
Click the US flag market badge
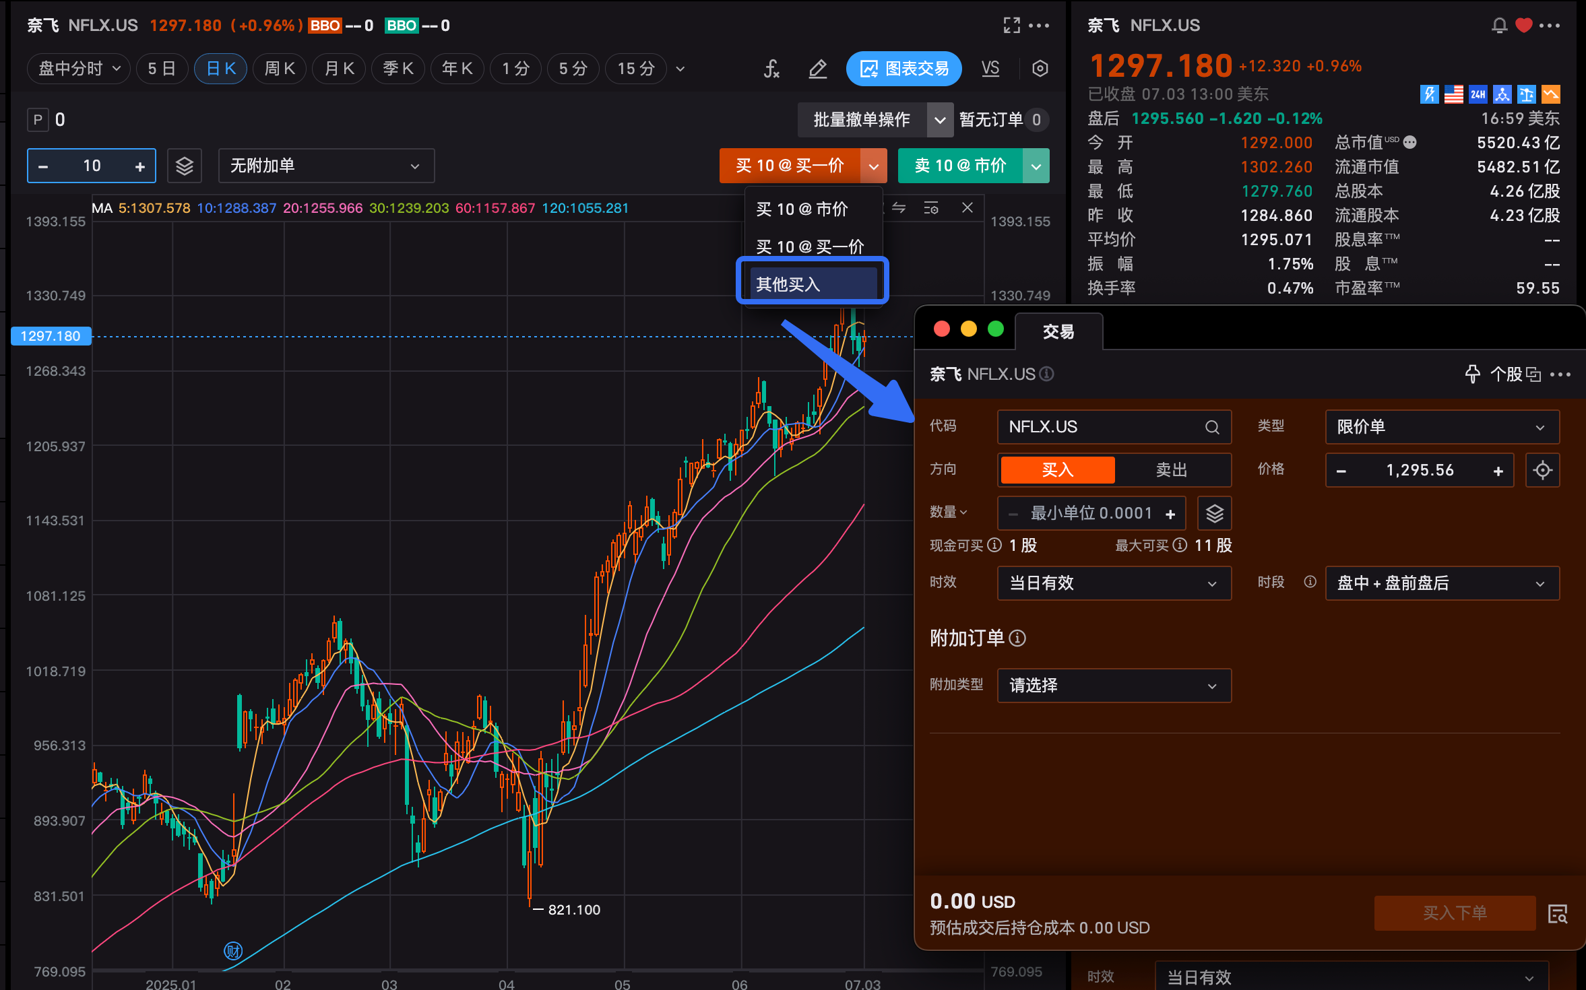pyautogui.click(x=1453, y=94)
